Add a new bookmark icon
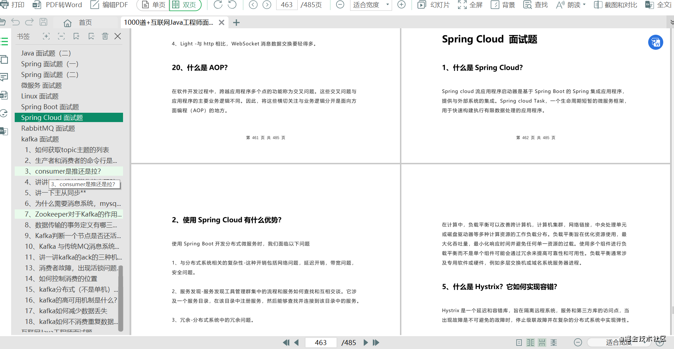Image resolution: width=674 pixels, height=349 pixels. [x=76, y=36]
